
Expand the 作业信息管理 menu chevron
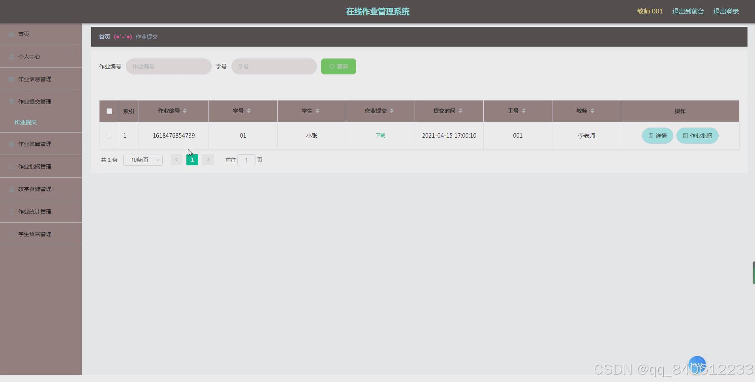coord(72,79)
